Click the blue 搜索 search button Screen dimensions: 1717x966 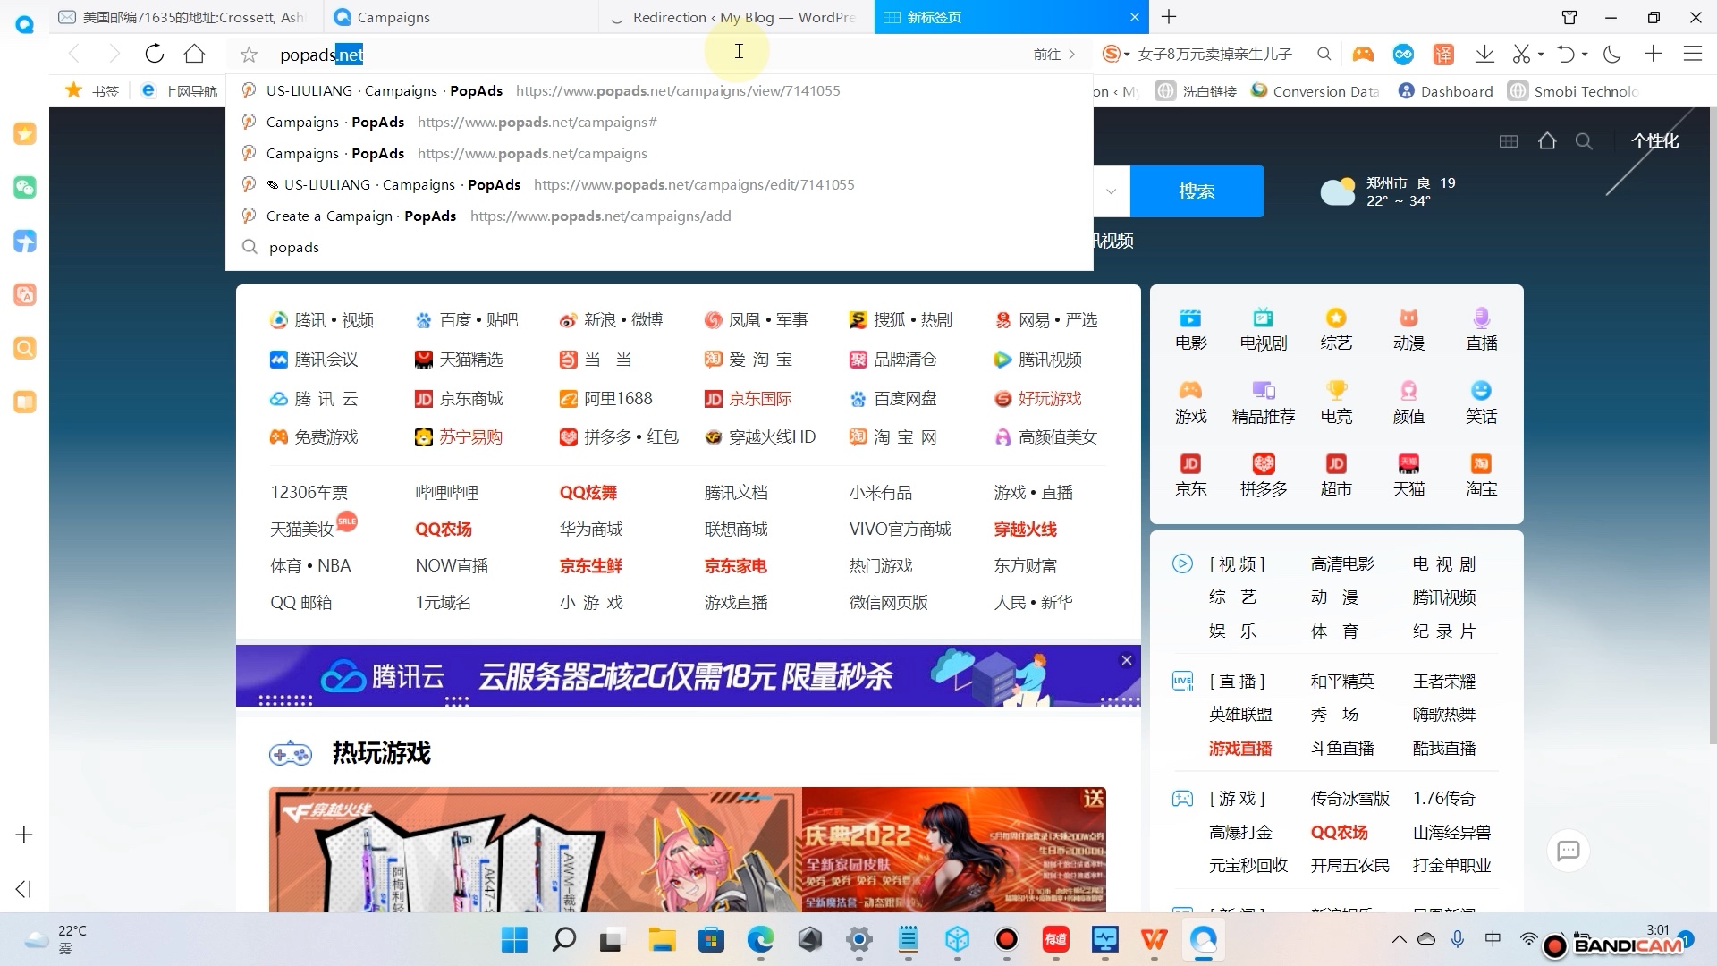[1197, 191]
